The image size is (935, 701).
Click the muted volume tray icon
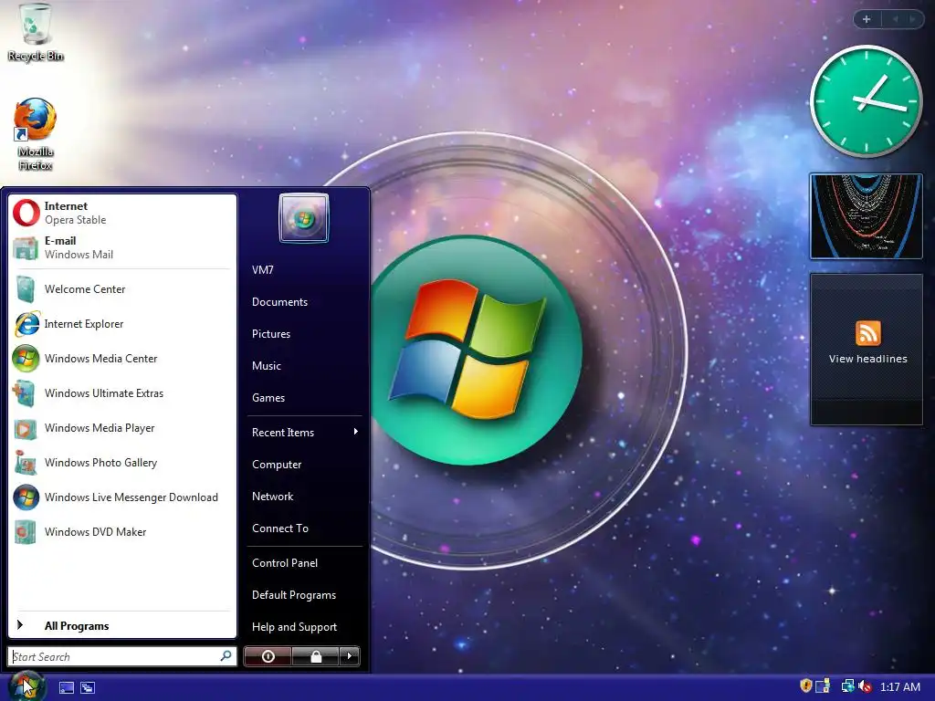[x=865, y=686]
